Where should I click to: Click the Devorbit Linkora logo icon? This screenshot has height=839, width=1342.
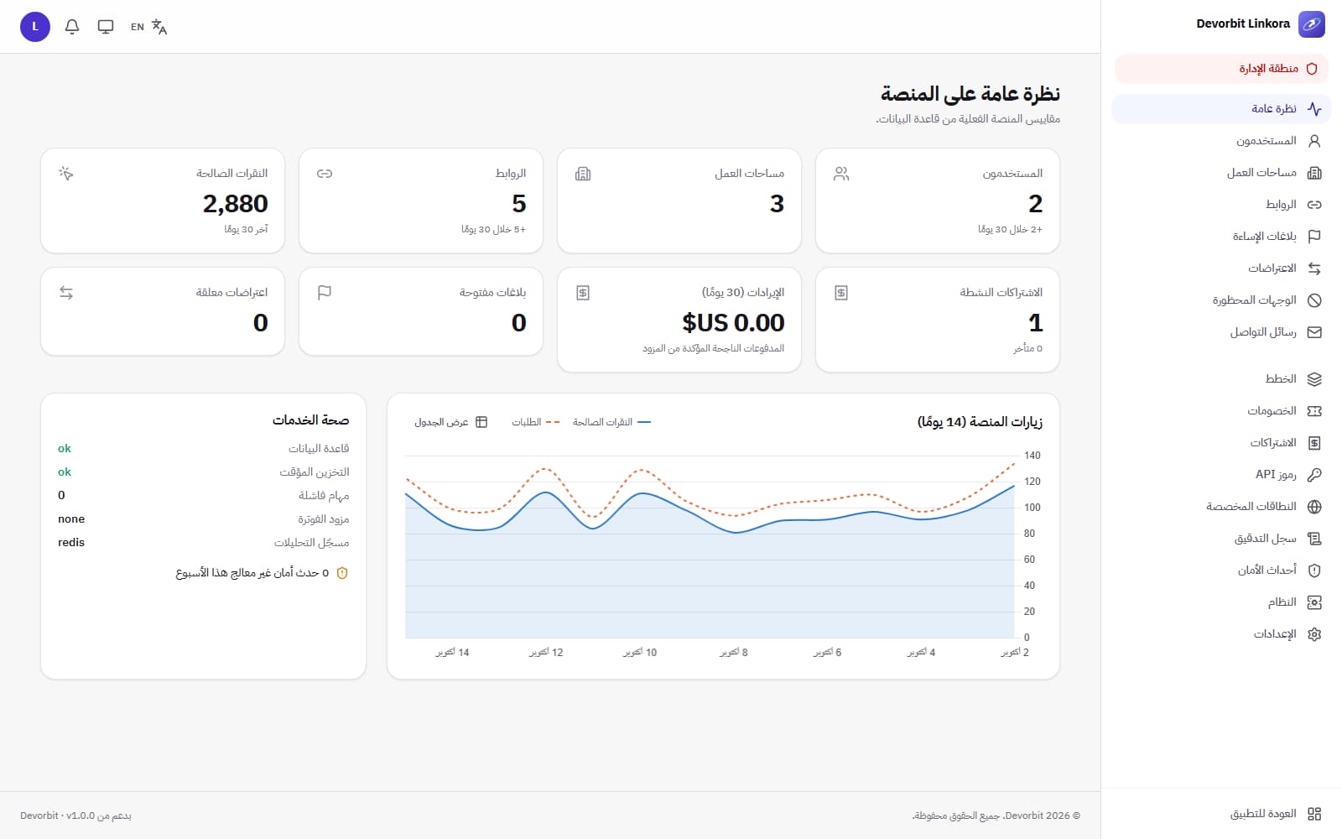[x=1312, y=24]
